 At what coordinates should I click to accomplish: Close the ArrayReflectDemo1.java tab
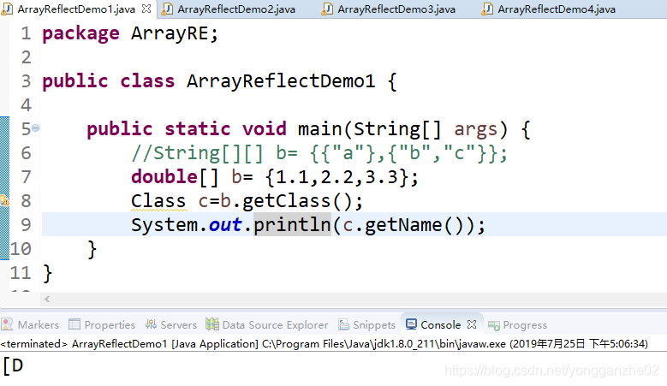point(146,9)
